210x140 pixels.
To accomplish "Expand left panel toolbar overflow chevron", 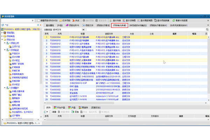I will tap(33, 21).
